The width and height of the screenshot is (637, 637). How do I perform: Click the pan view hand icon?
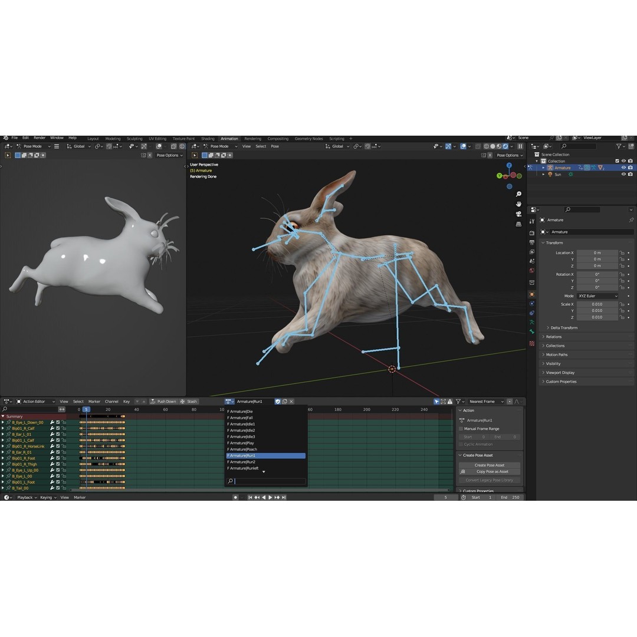point(518,204)
